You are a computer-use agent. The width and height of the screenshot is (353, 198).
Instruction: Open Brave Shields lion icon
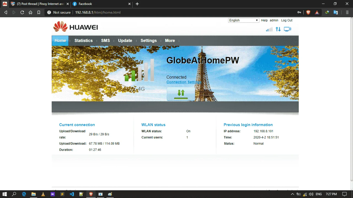pos(308,12)
